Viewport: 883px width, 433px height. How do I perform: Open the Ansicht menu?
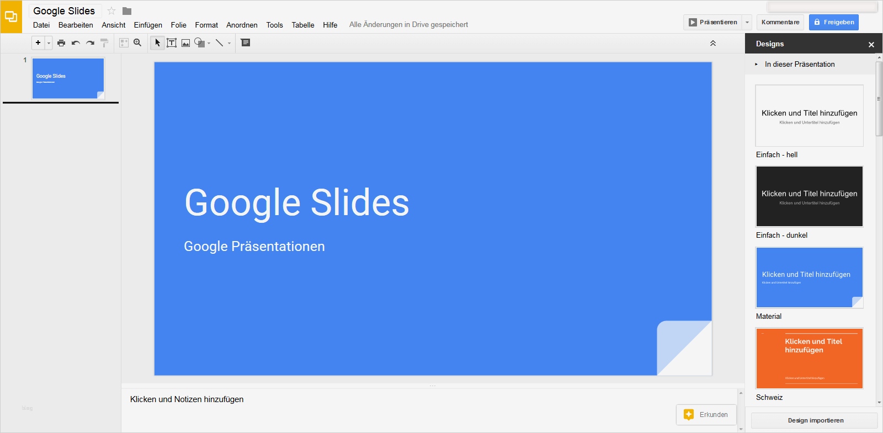(x=114, y=25)
